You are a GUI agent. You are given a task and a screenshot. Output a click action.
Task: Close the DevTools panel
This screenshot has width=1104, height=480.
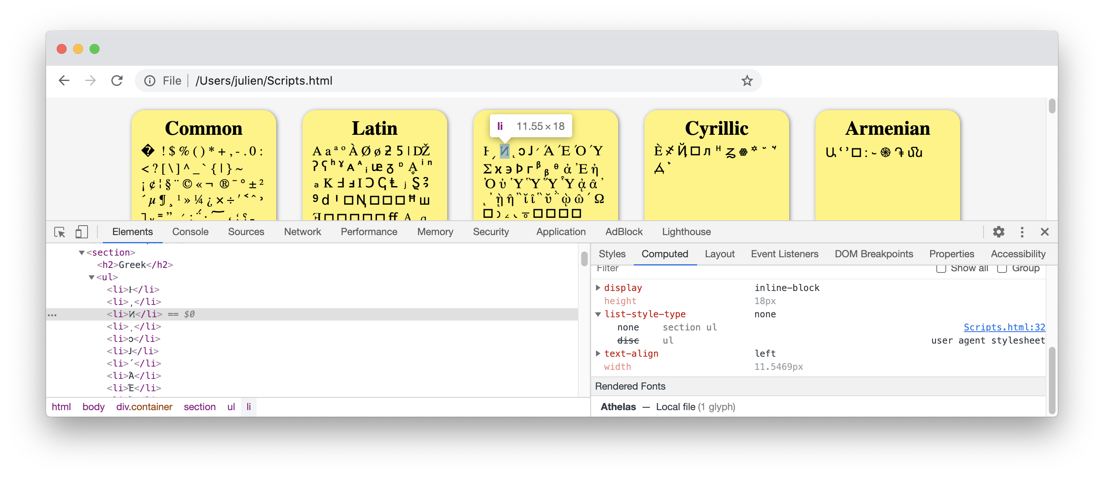click(x=1044, y=232)
